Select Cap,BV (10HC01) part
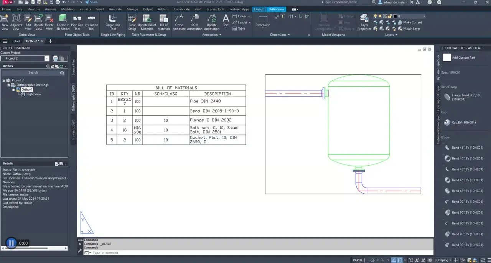The height and width of the screenshot is (263, 491). 460,123
